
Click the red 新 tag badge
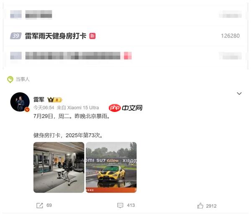tap(92, 36)
